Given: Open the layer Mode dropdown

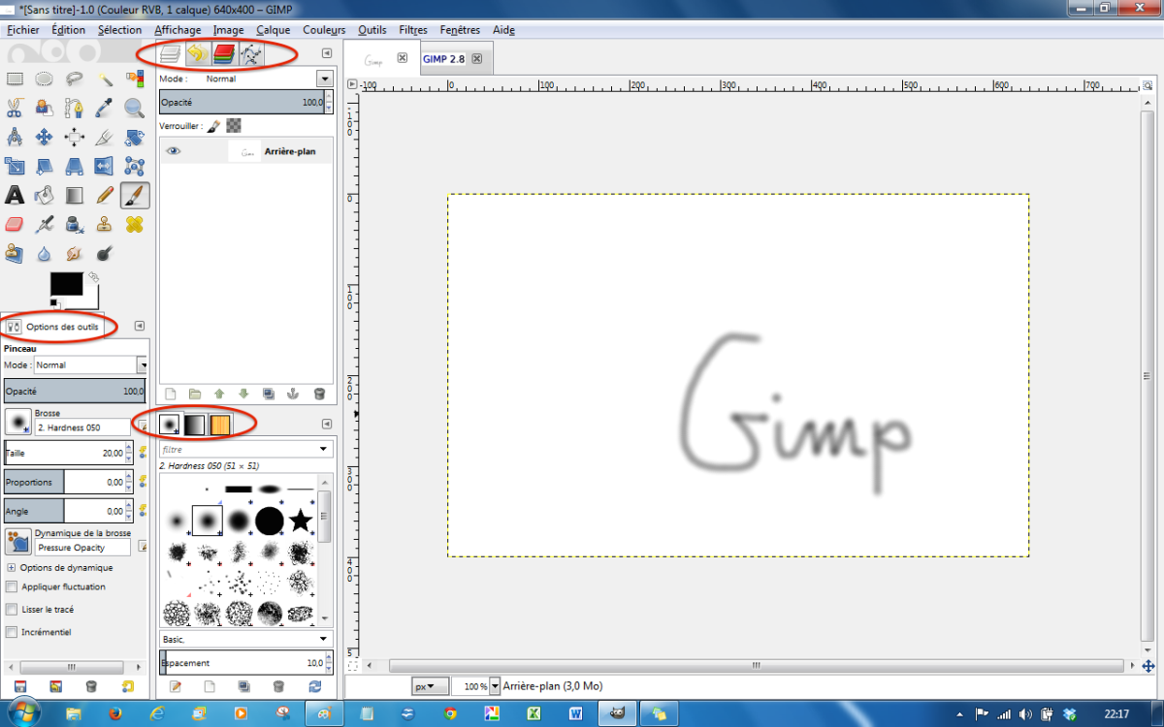Looking at the screenshot, I should coord(325,79).
